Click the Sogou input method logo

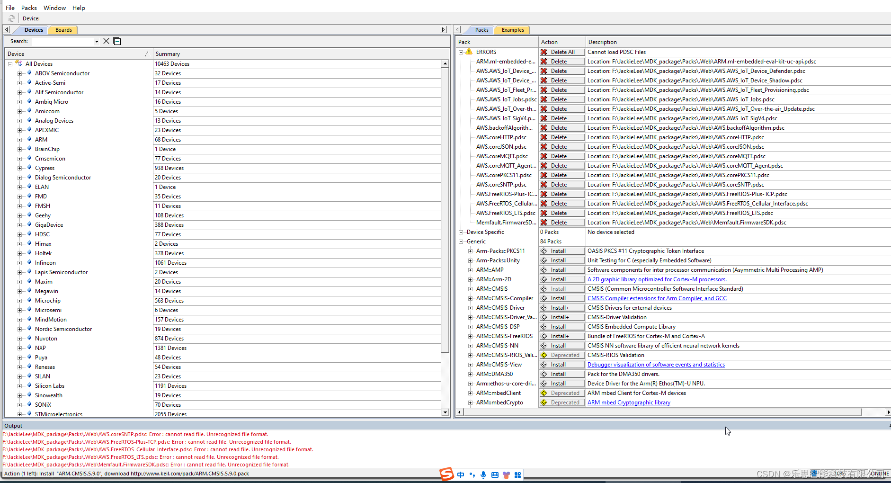tap(446, 474)
